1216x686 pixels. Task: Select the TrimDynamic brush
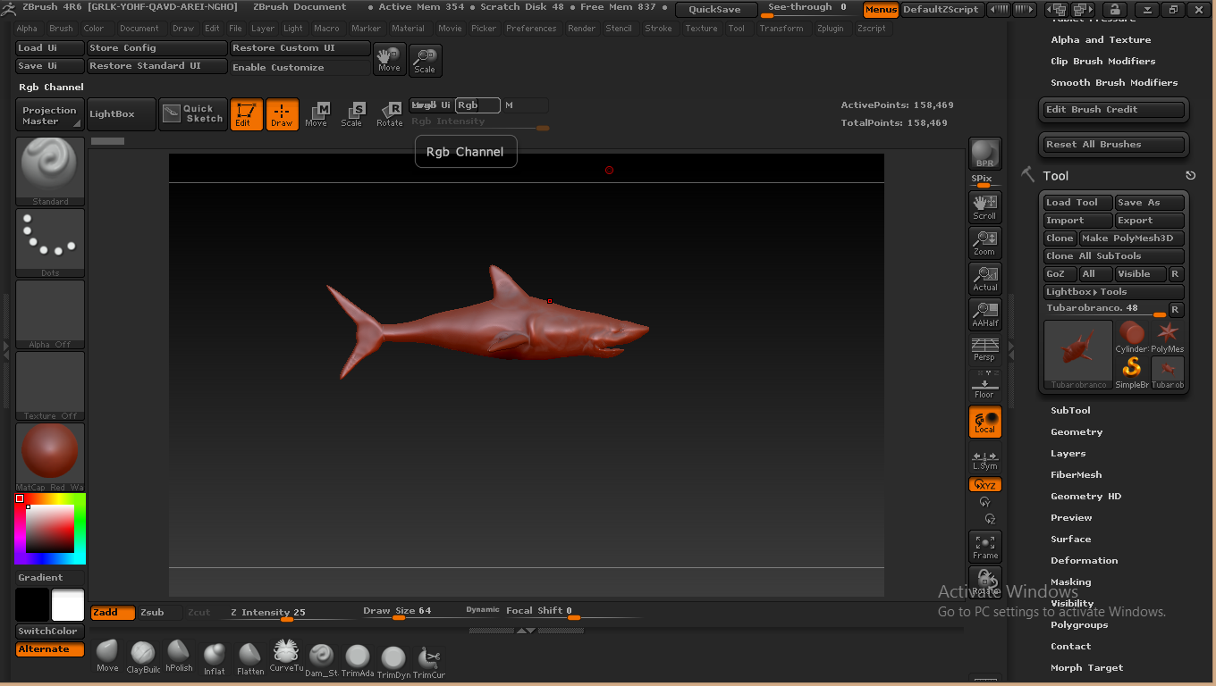coord(393,662)
